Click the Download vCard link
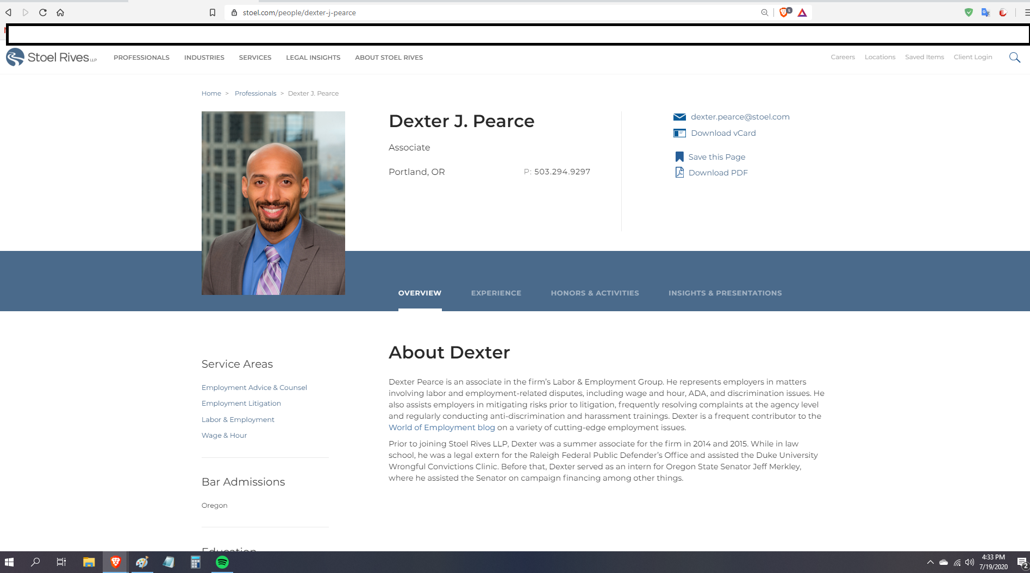 coord(723,133)
